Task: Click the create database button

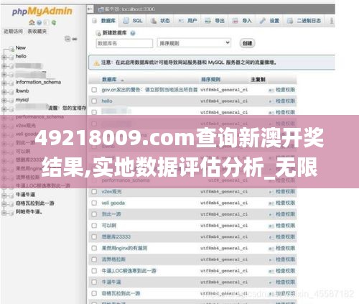Action: point(247,43)
